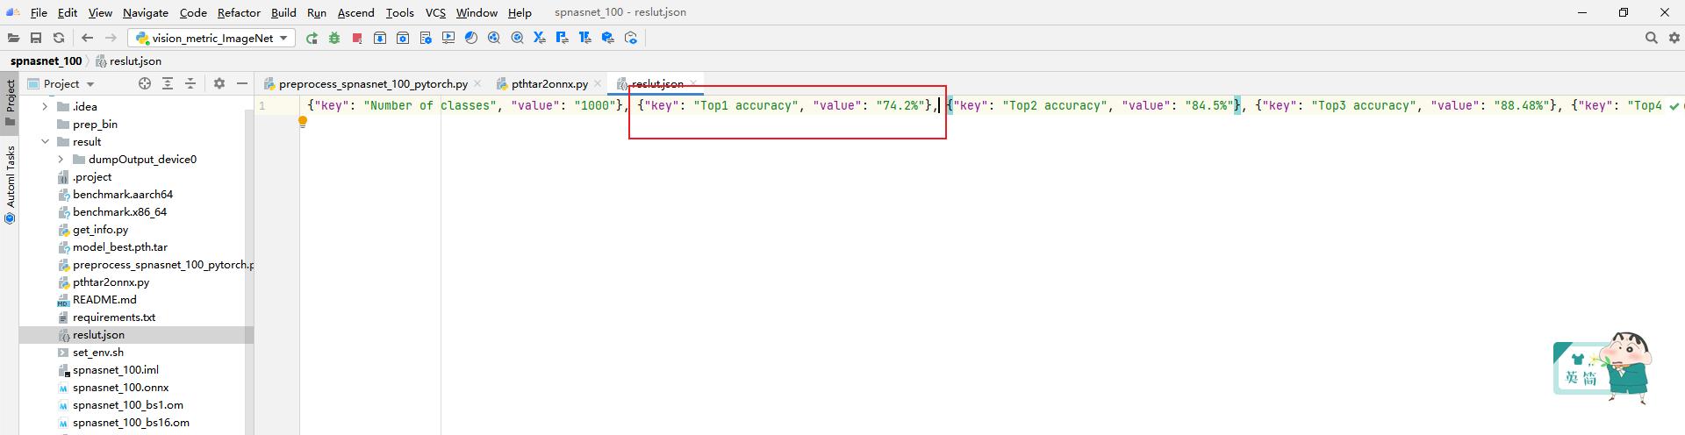Open file or project folder icon
This screenshot has width=1685, height=435.
pyautogui.click(x=13, y=38)
